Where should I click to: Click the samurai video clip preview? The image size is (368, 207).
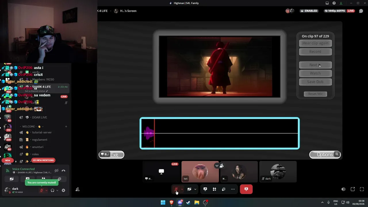[220, 67]
